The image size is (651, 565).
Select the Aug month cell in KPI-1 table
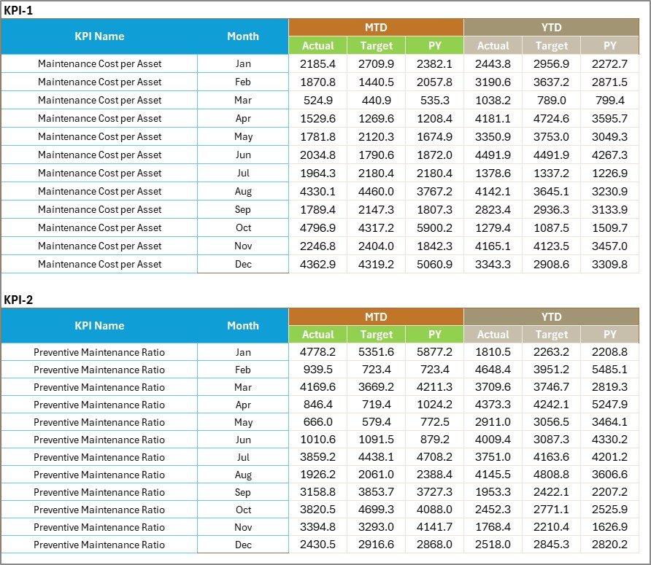point(243,191)
